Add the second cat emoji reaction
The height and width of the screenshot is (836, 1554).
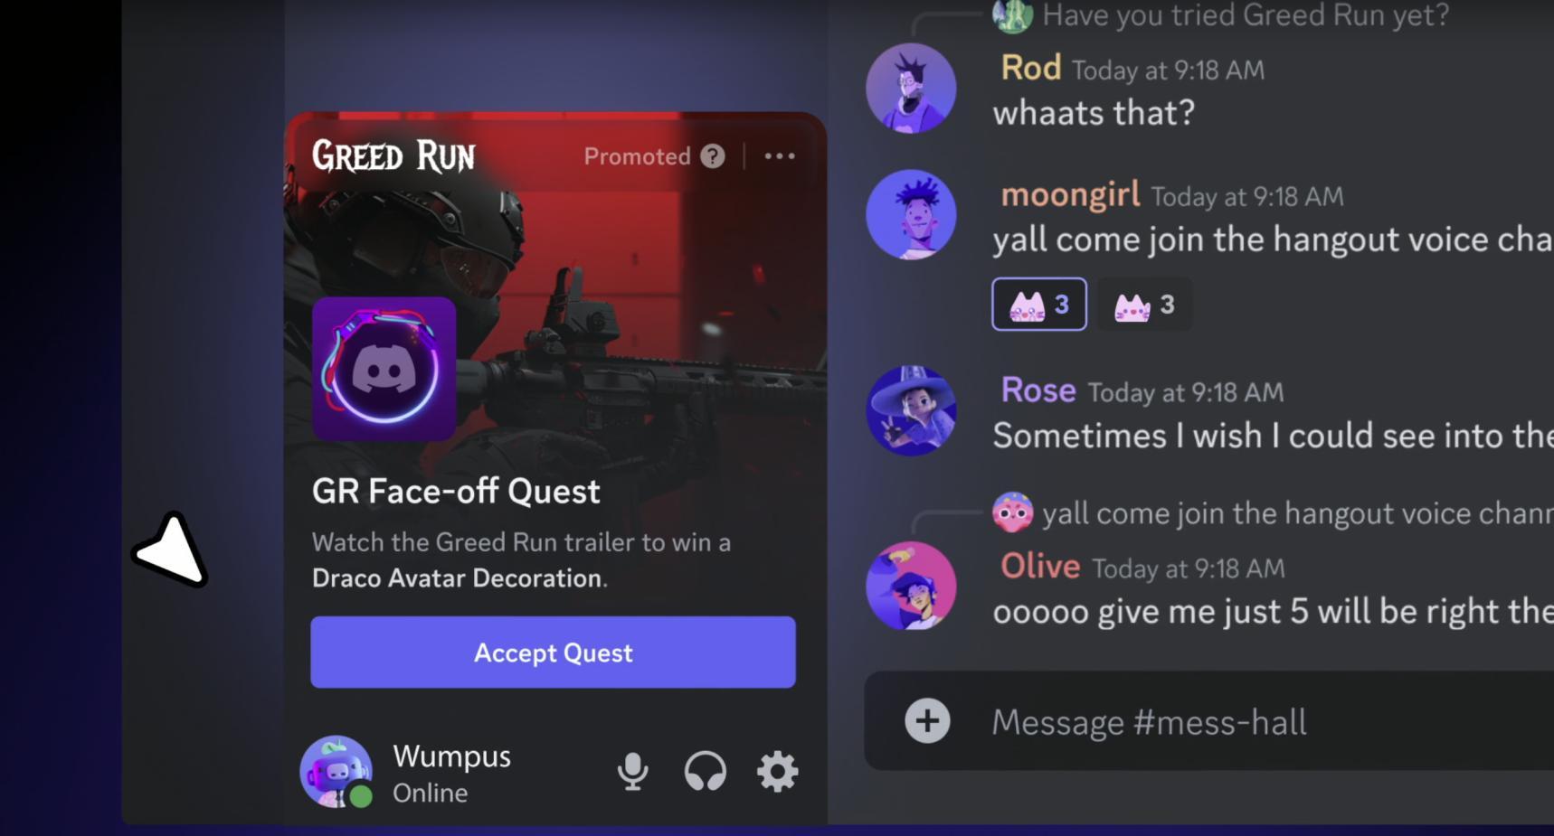pyautogui.click(x=1144, y=305)
